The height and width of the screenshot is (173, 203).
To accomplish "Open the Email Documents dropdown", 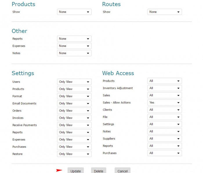I will click(x=74, y=103).
